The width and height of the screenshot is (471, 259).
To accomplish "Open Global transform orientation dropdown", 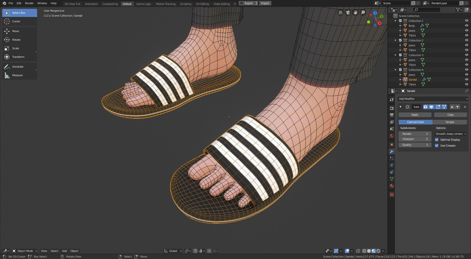I will click(x=173, y=251).
